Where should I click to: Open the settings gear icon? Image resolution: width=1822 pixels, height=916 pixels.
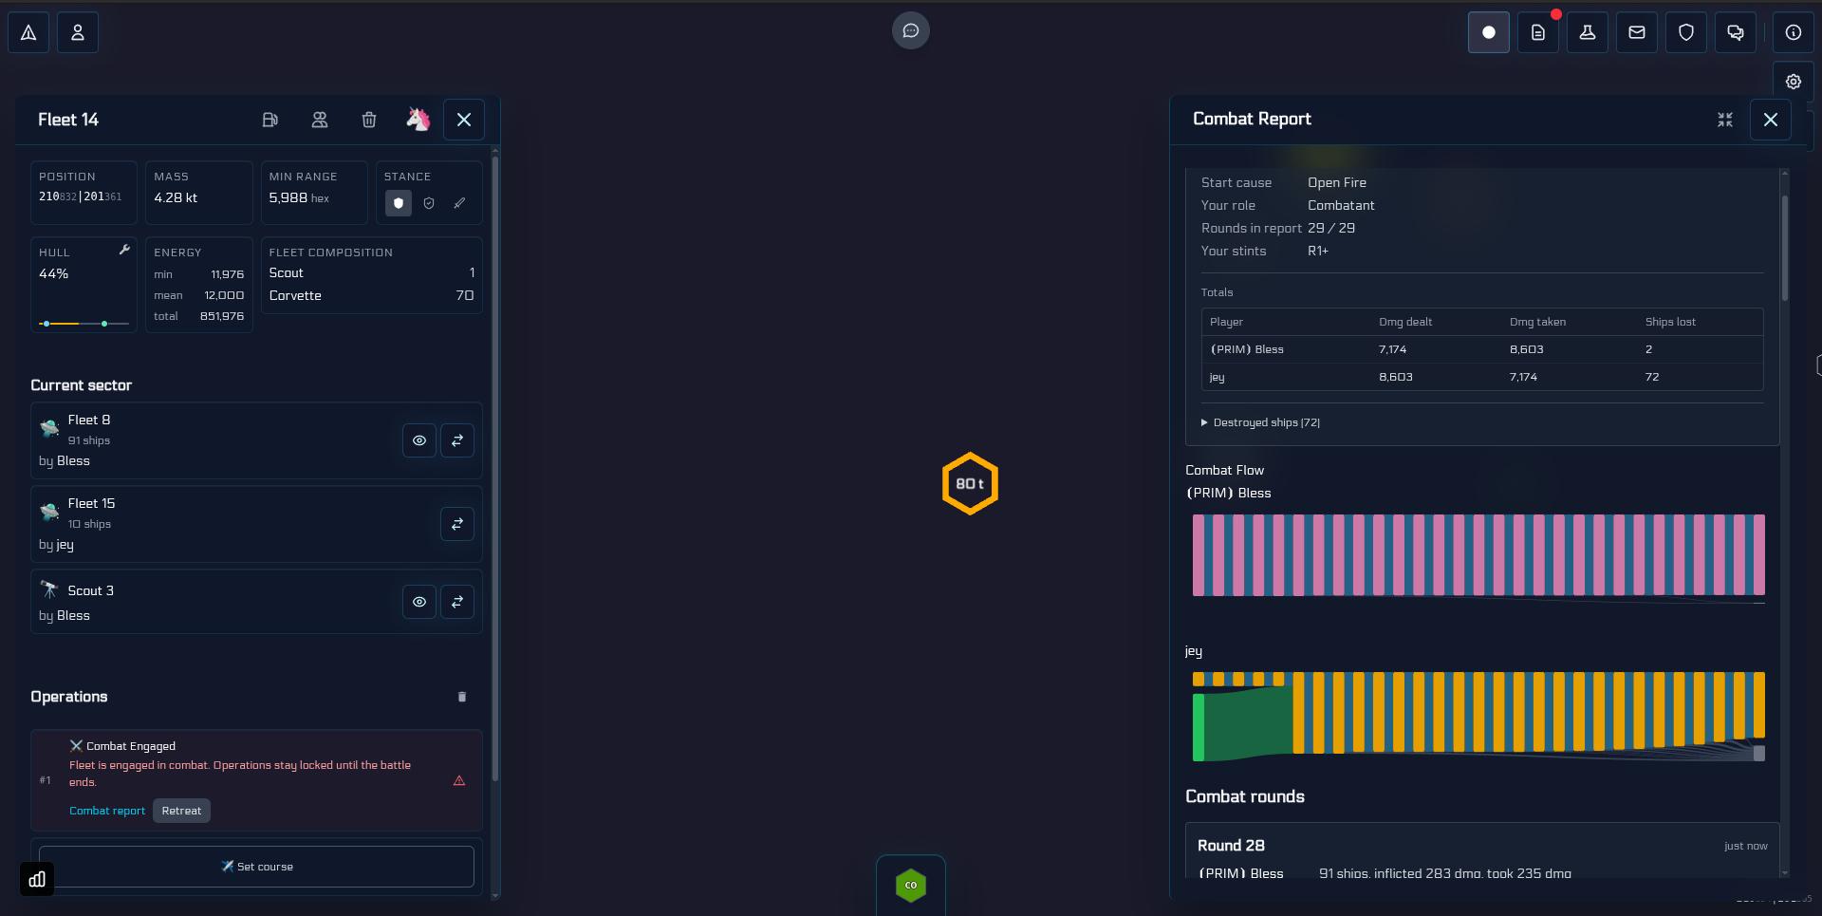coord(1794,82)
